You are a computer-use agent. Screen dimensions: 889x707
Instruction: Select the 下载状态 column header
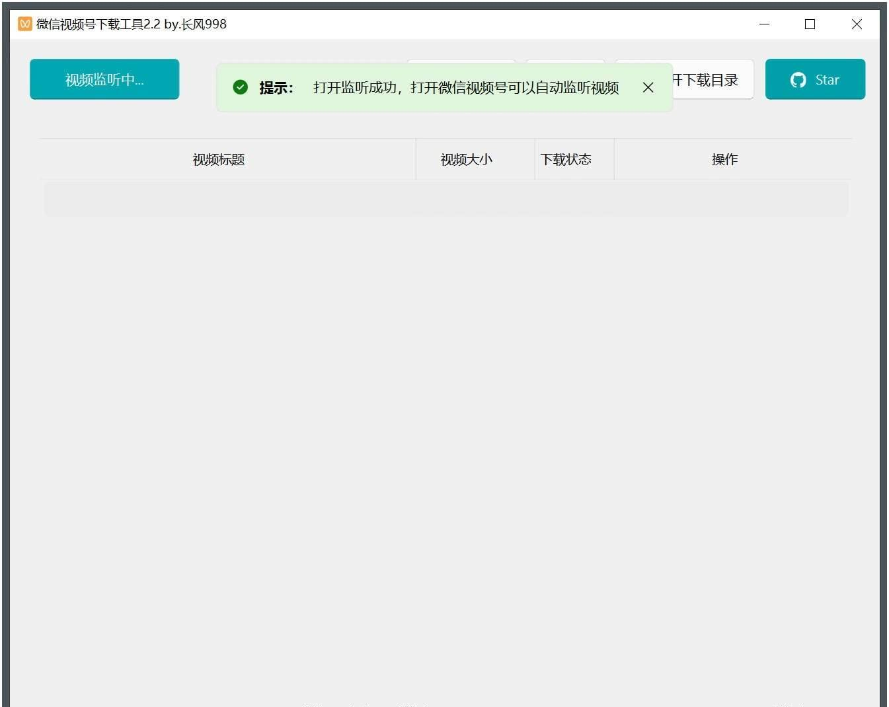click(x=566, y=159)
